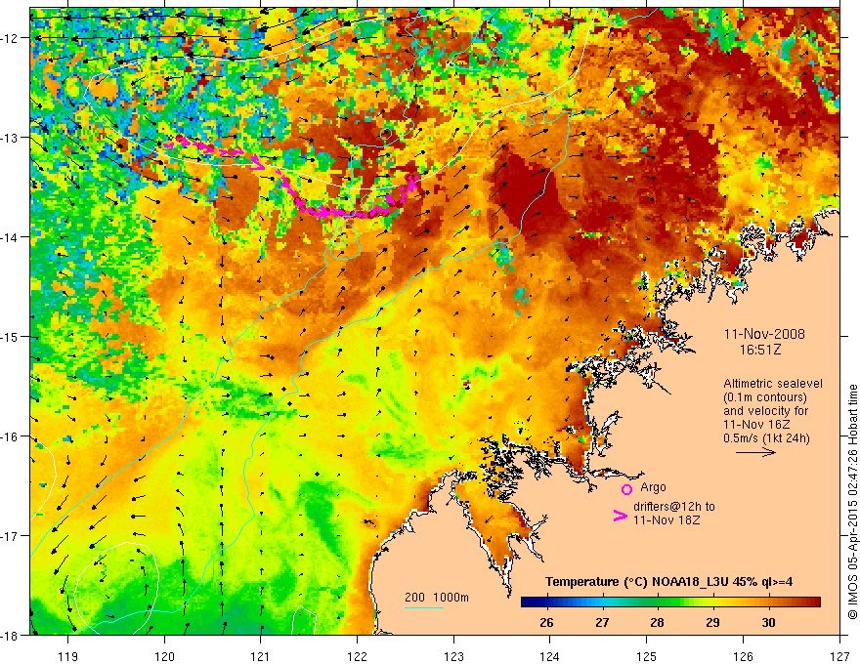This screenshot has height=664, width=860.
Task: Click the cyan 200 1000m isobath legend line
Action: (x=424, y=607)
